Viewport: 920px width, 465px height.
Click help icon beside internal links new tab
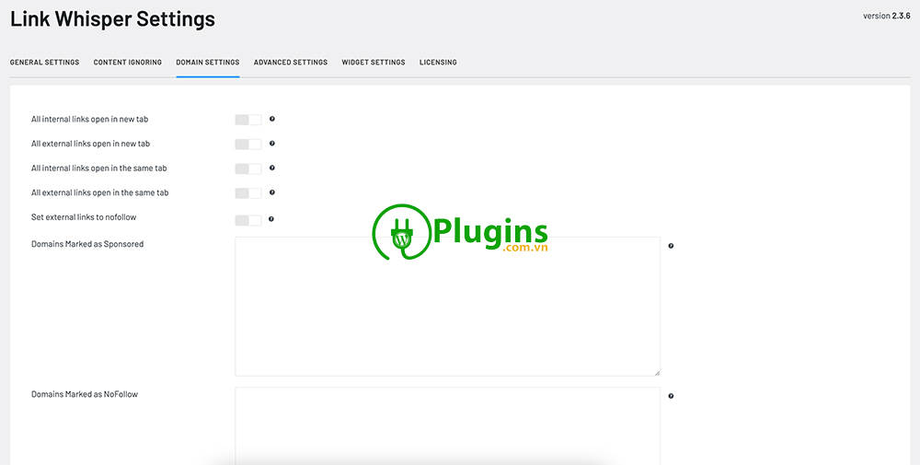coord(272,119)
